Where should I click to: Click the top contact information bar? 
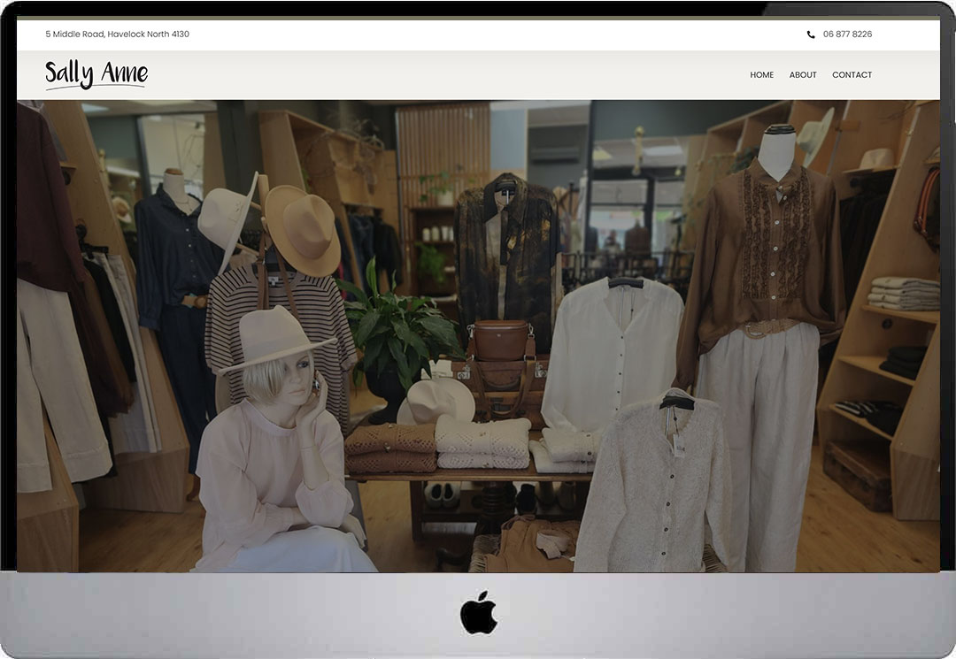(478, 34)
